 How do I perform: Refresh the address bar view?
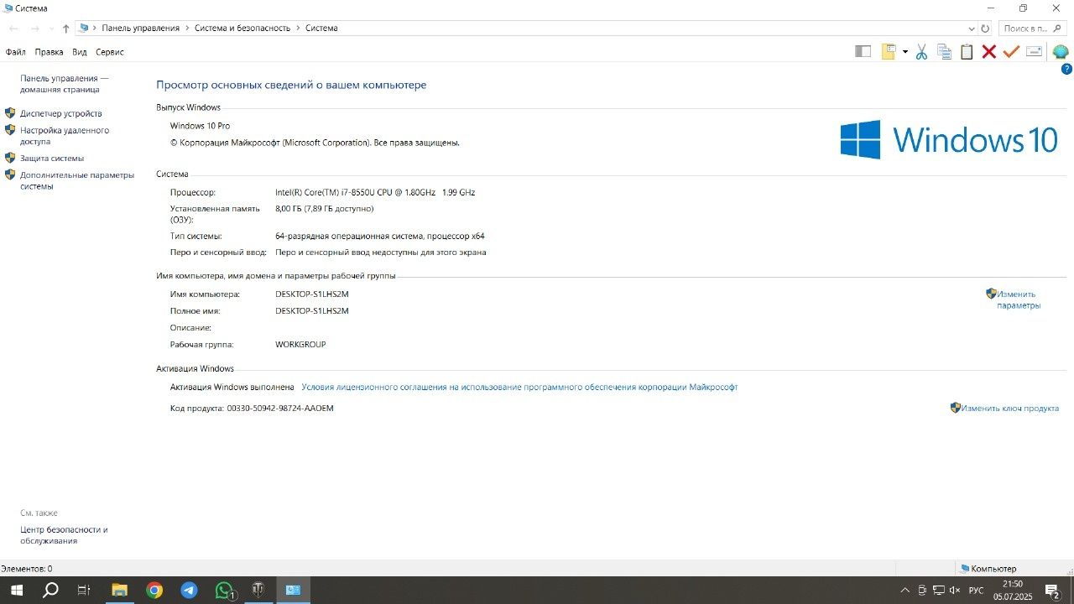click(x=985, y=29)
